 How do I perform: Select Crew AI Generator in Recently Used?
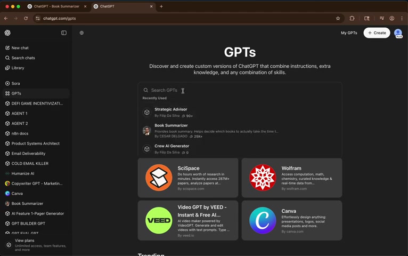pyautogui.click(x=240, y=149)
